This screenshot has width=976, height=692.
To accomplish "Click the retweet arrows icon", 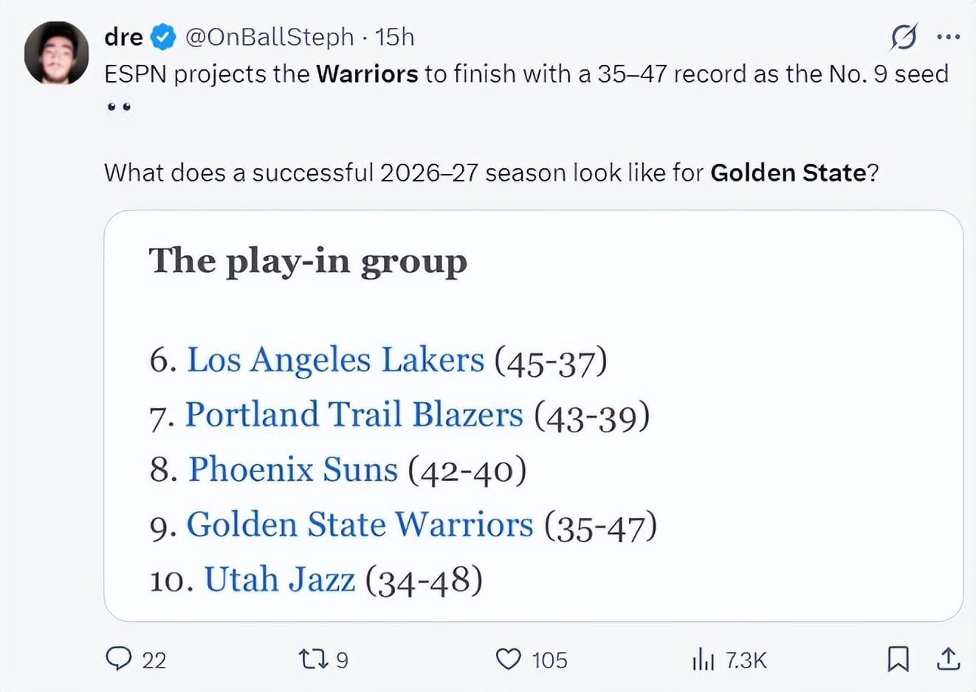I will [x=313, y=658].
